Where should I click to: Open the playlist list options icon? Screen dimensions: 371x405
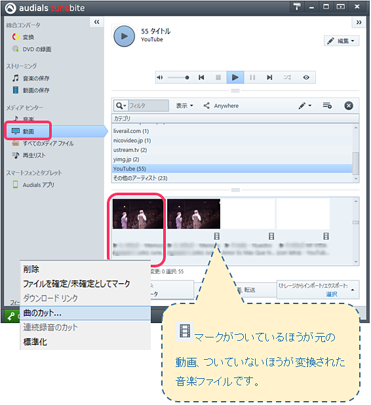pyautogui.click(x=327, y=106)
